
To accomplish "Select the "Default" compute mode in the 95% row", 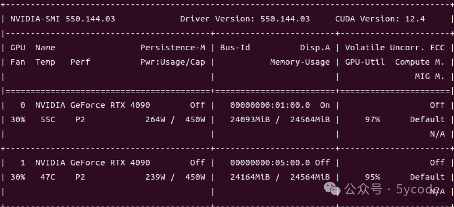I will click(427, 177).
